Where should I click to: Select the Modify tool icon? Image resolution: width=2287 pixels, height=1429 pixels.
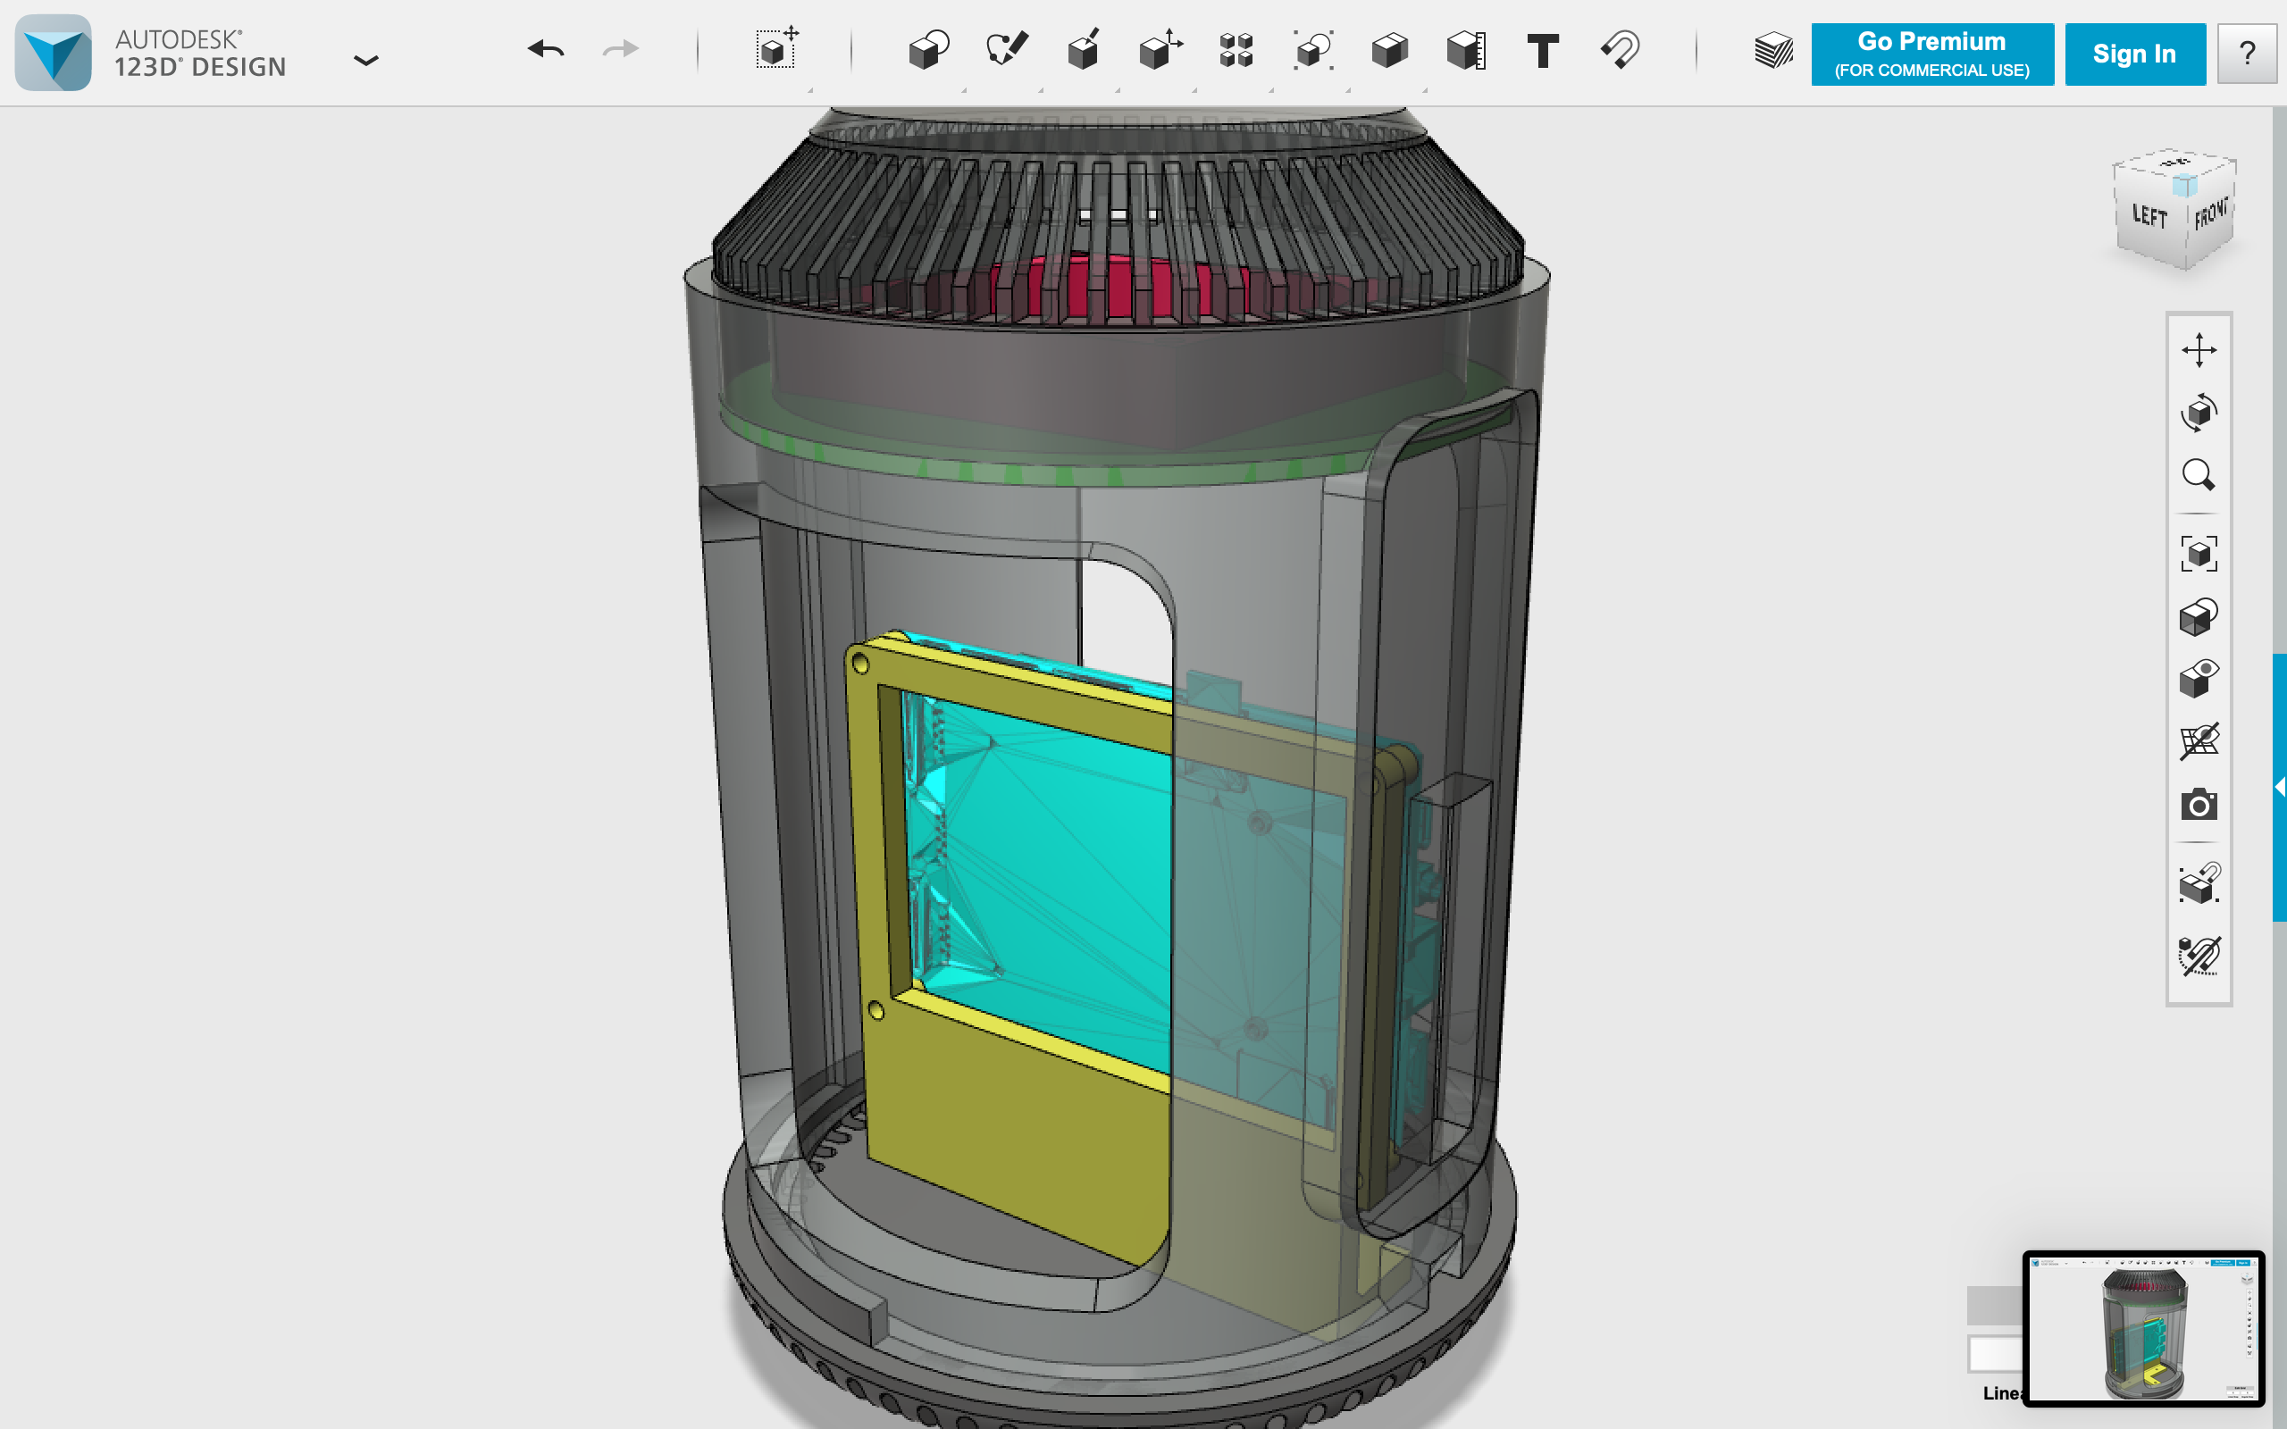tap(1160, 50)
